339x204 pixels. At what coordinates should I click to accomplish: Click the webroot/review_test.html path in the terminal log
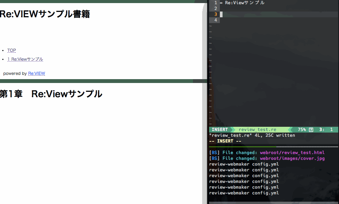292,153
